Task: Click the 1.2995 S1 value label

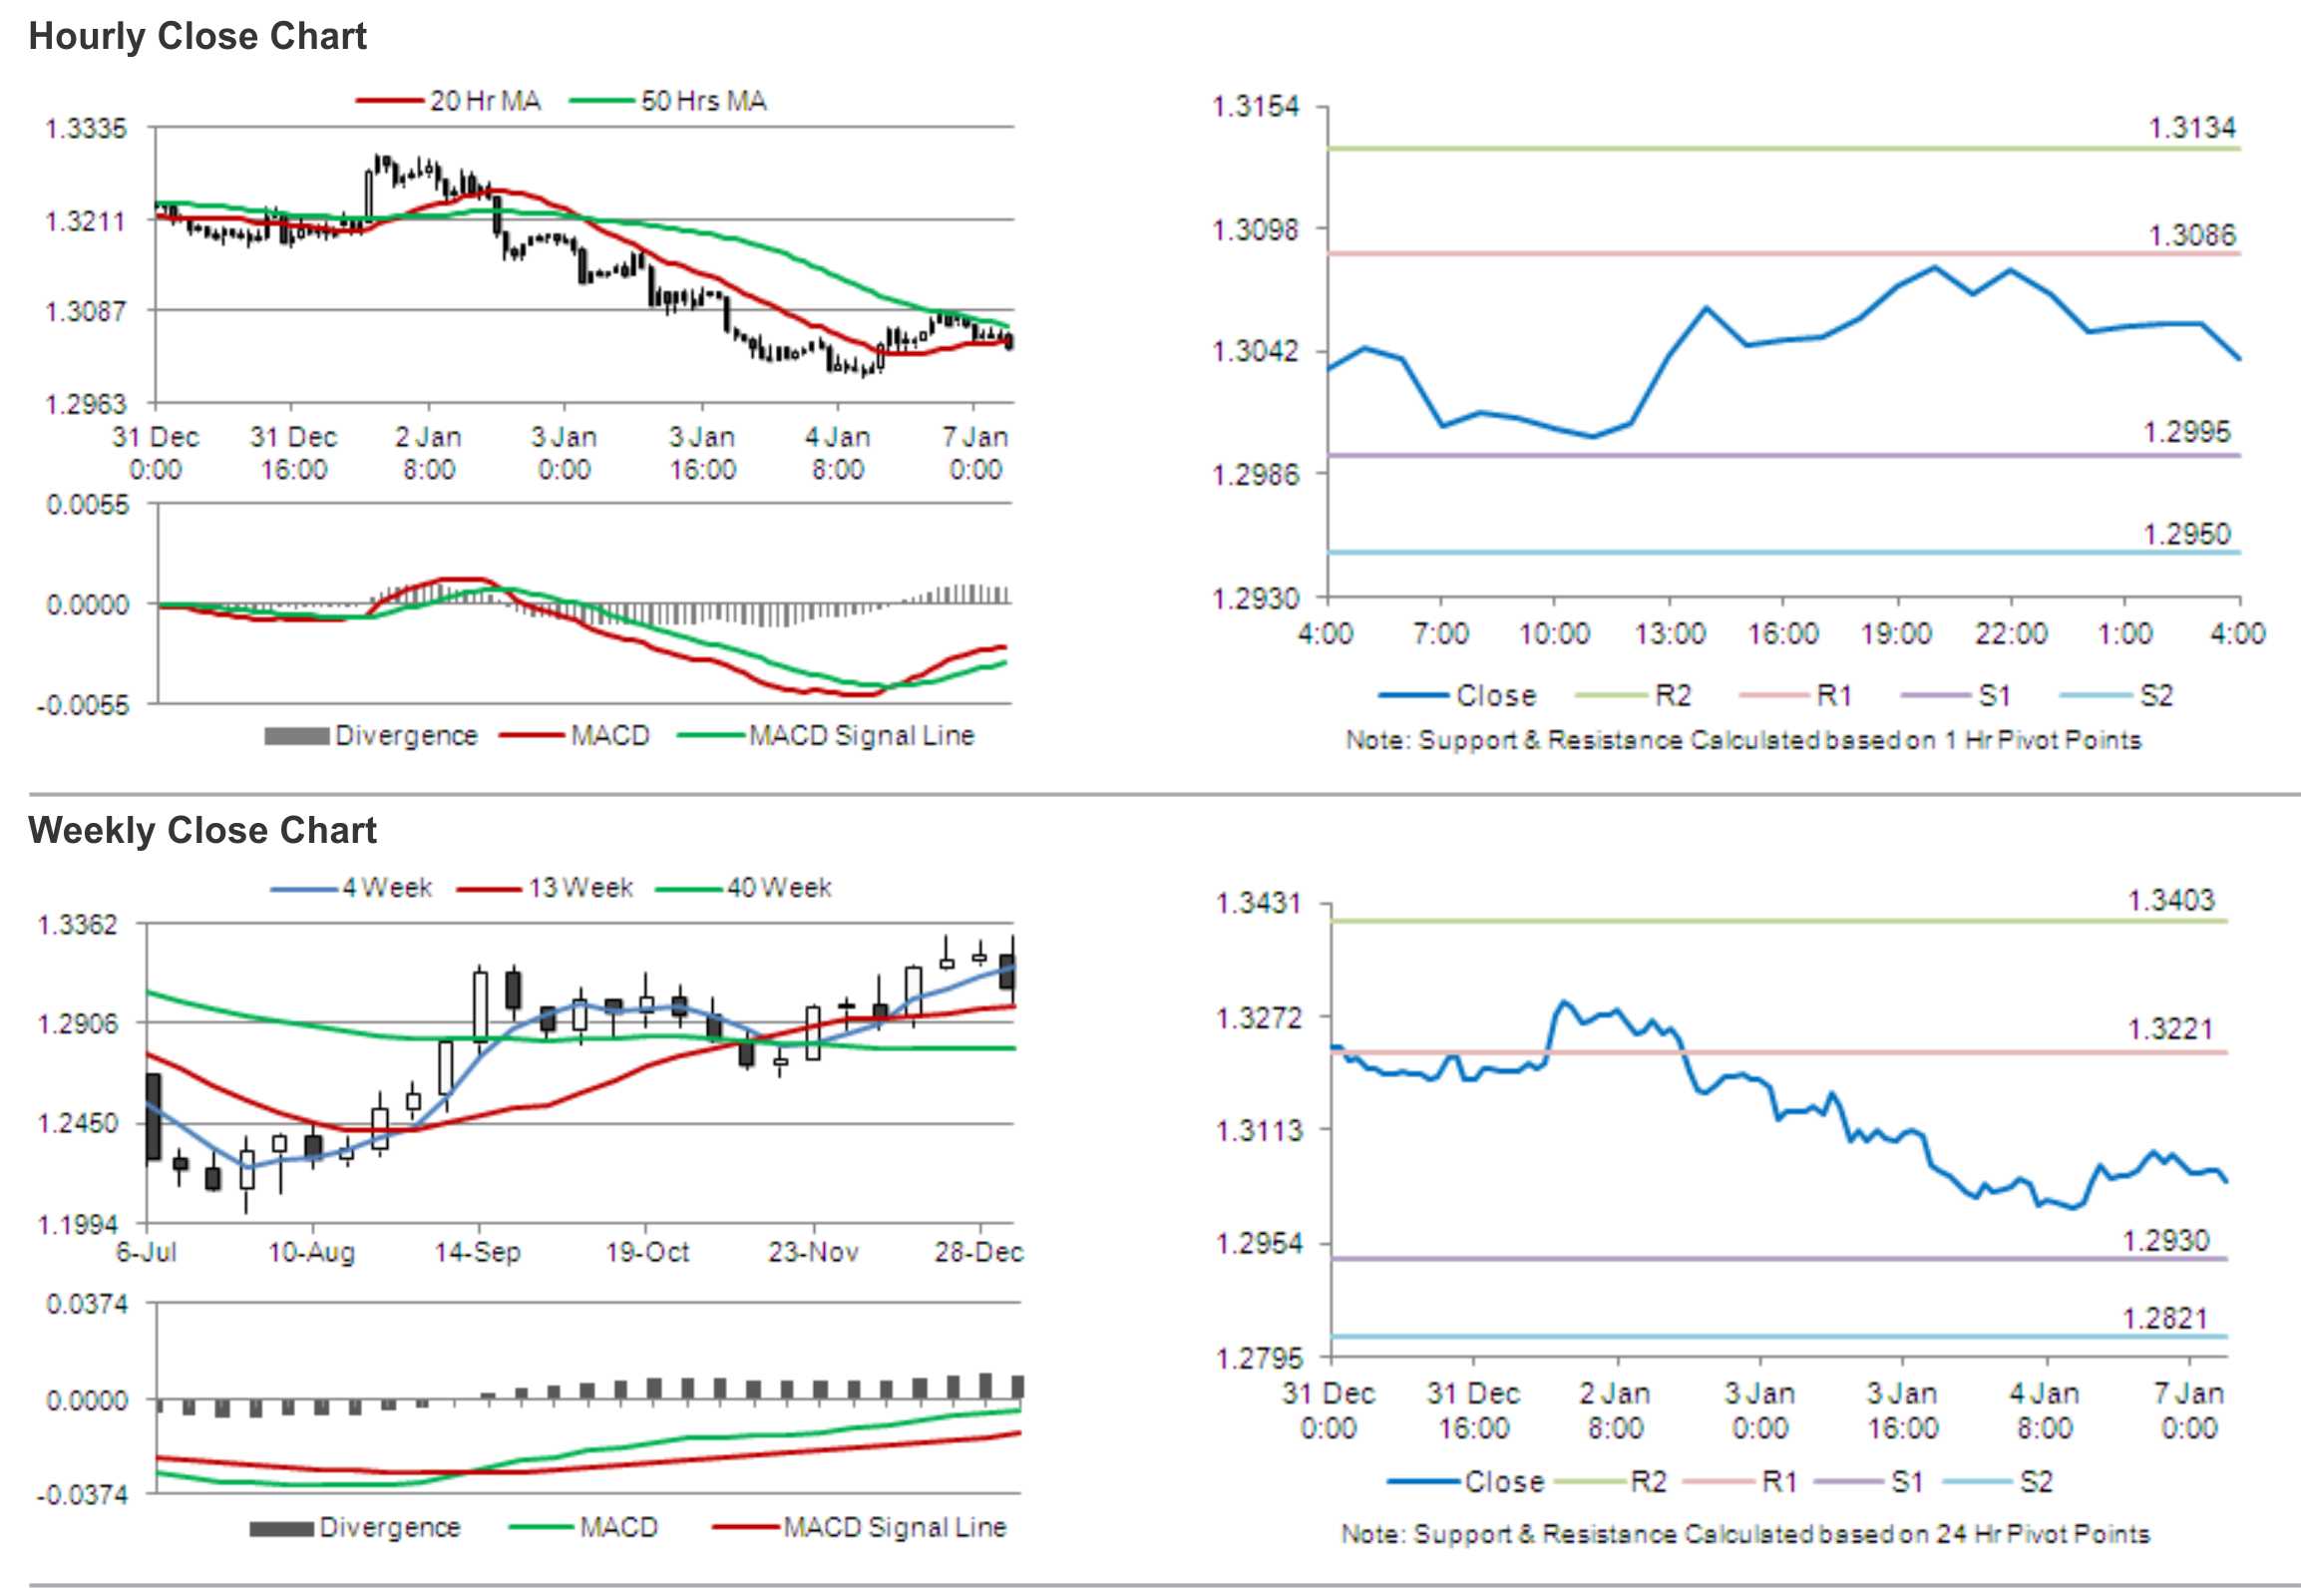Action: click(x=2186, y=432)
